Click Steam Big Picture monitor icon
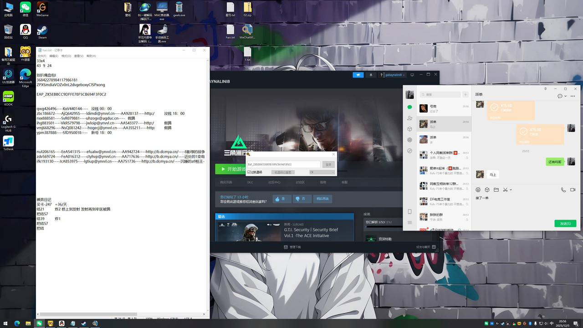 (412, 75)
